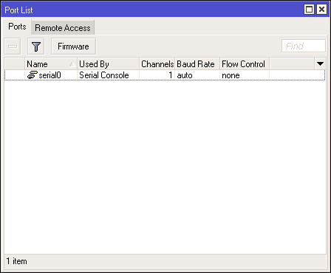Maximize the Port List window
This screenshot has height=273, width=331.
(x=310, y=10)
